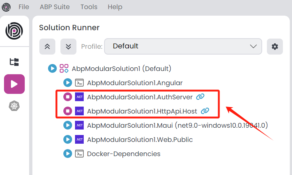292x175 pixels.
Task: Open the Solution Runner sidebar icon
Action: tap(14, 84)
